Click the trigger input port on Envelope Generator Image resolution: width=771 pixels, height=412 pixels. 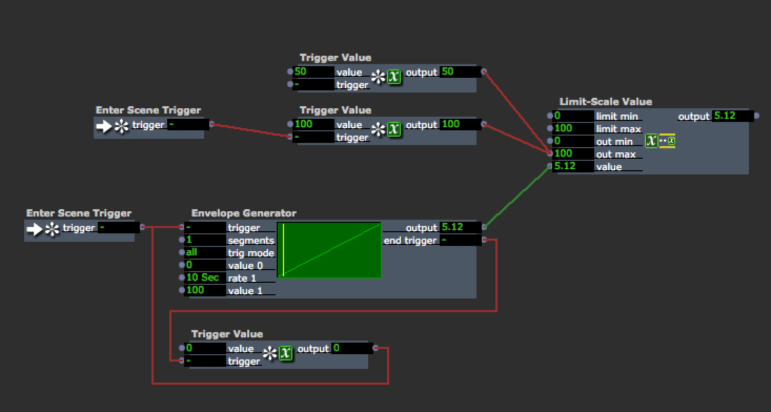pyautogui.click(x=182, y=227)
